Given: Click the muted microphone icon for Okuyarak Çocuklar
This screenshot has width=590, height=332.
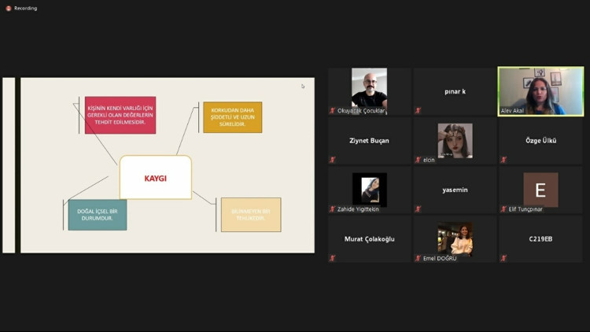Looking at the screenshot, I should coord(333,111).
